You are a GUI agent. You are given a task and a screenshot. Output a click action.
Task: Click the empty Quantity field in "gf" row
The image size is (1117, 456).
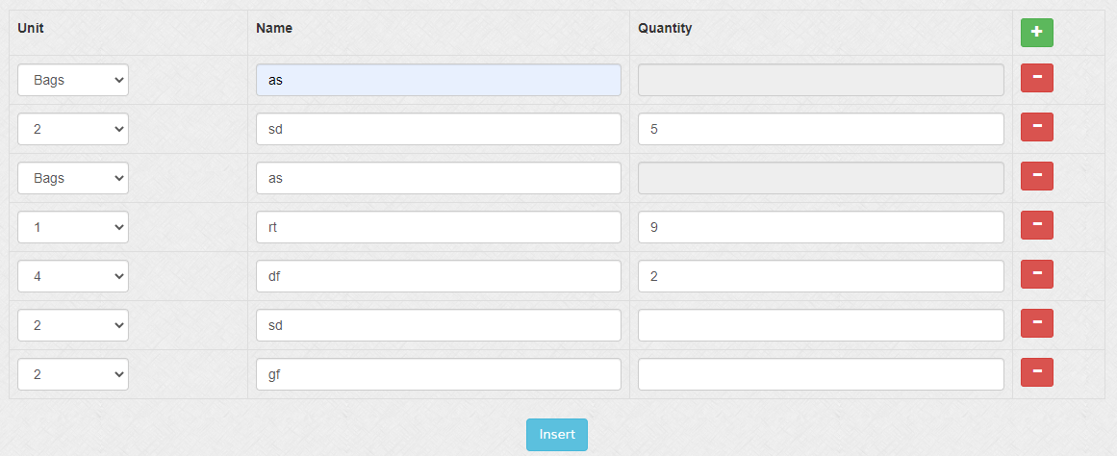click(x=821, y=374)
